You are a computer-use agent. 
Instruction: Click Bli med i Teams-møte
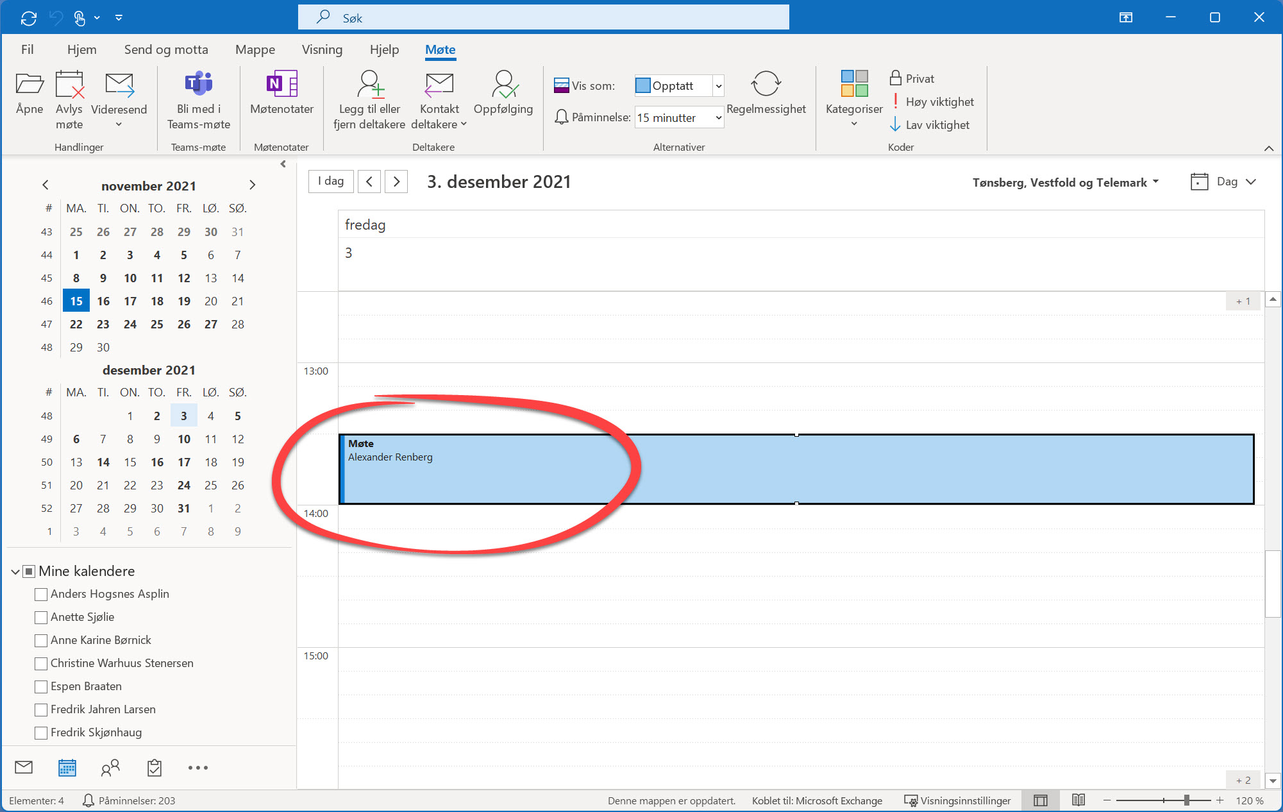tap(197, 96)
